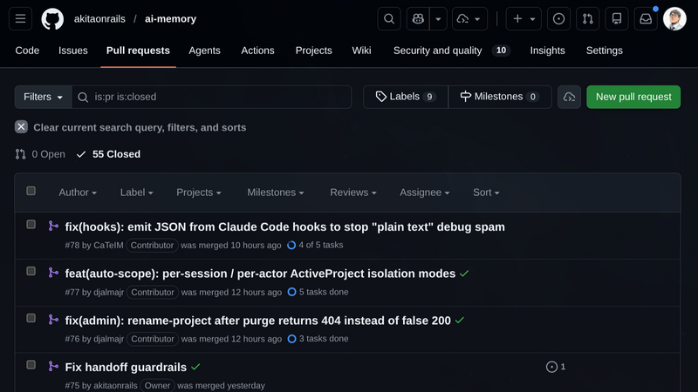Open the Labels list button

pyautogui.click(x=406, y=97)
